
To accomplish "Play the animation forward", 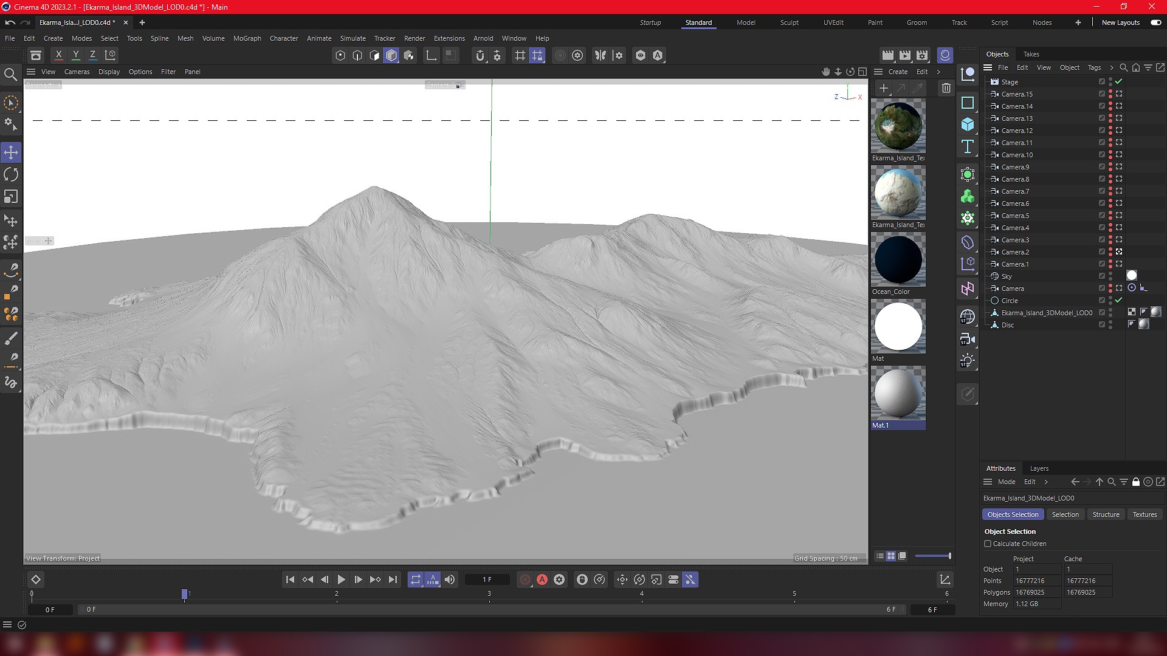I will point(341,579).
